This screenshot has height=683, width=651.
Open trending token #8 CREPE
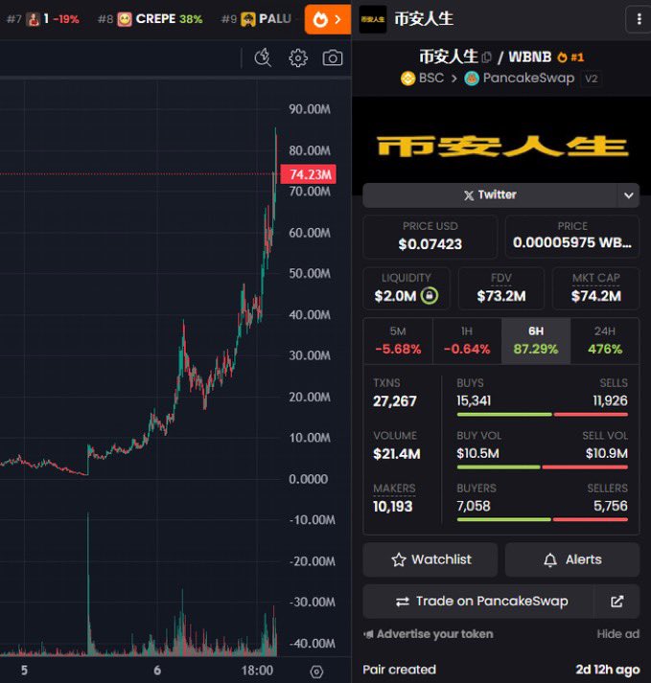tap(151, 19)
